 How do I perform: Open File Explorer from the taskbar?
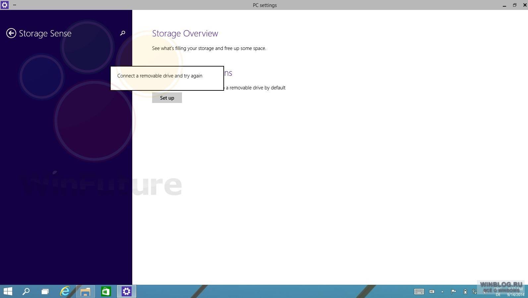click(85, 291)
